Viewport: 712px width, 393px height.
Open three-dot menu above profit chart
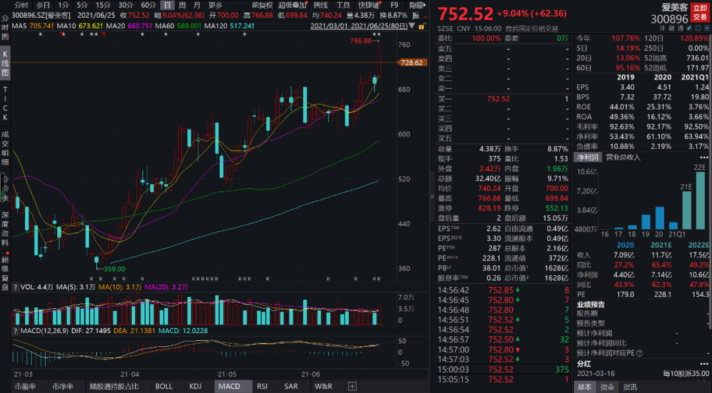(704, 157)
